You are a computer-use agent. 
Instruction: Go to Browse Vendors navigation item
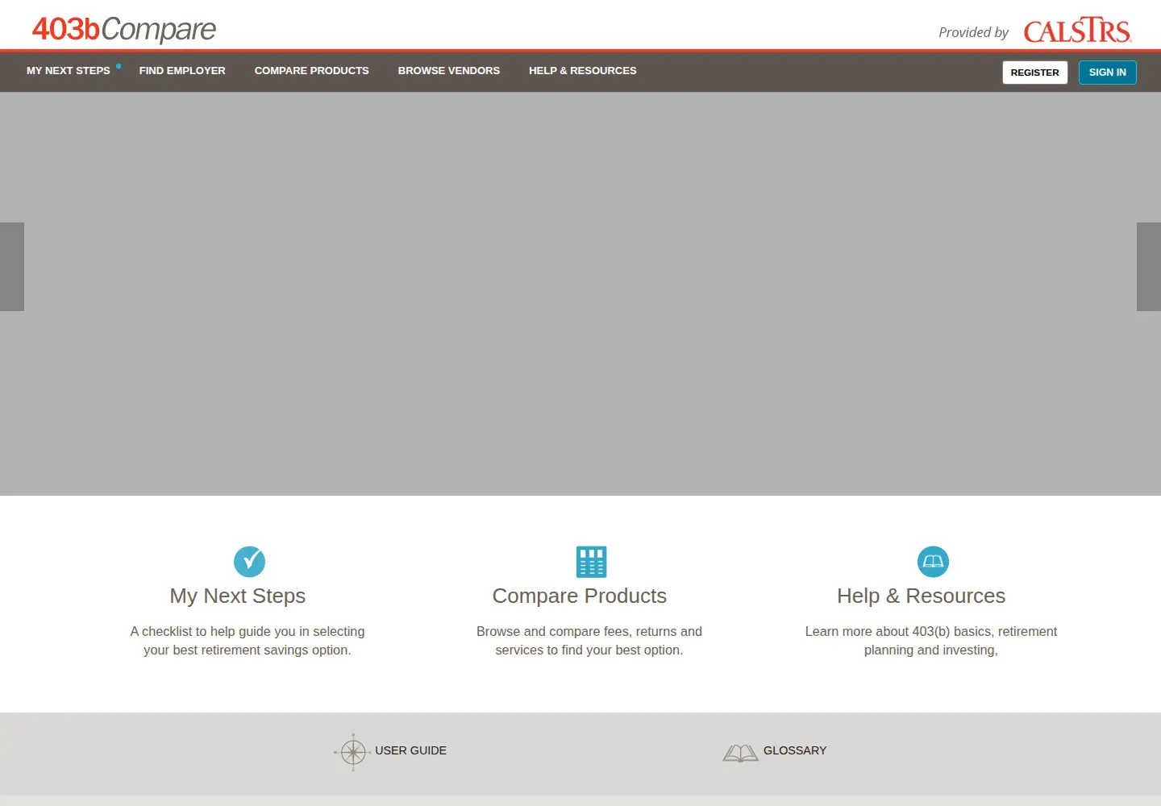tap(449, 71)
